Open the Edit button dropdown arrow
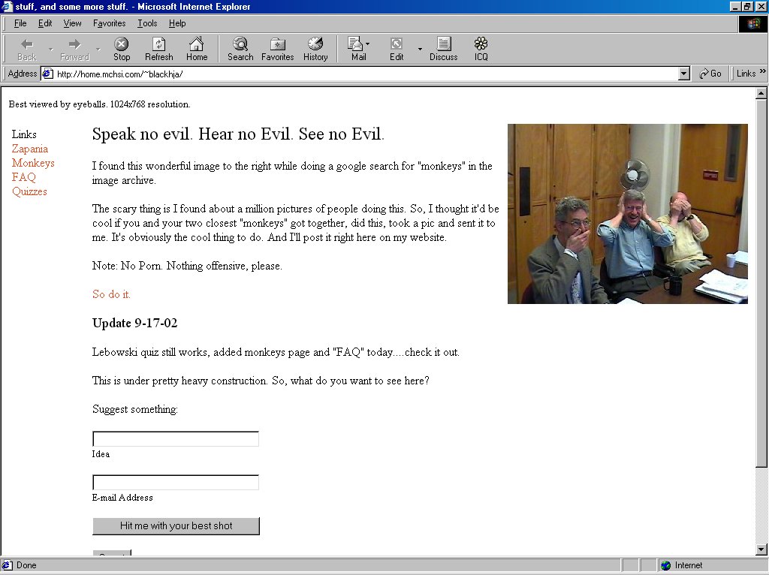This screenshot has height=575, width=769. point(420,50)
